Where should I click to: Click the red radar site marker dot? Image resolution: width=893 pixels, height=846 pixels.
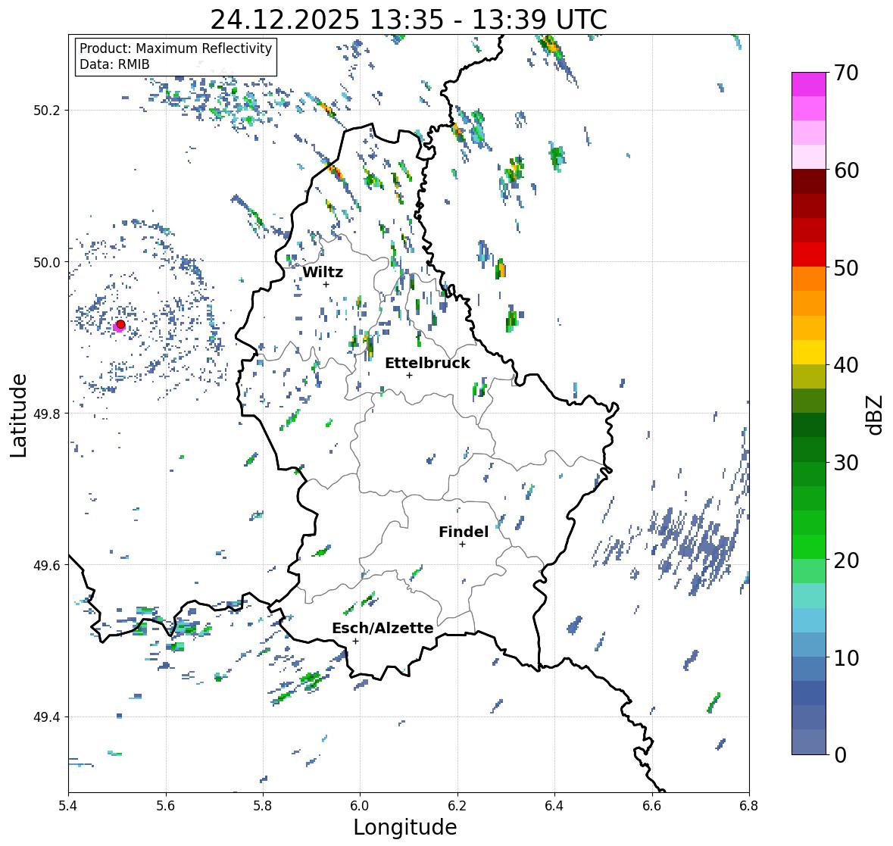(120, 324)
